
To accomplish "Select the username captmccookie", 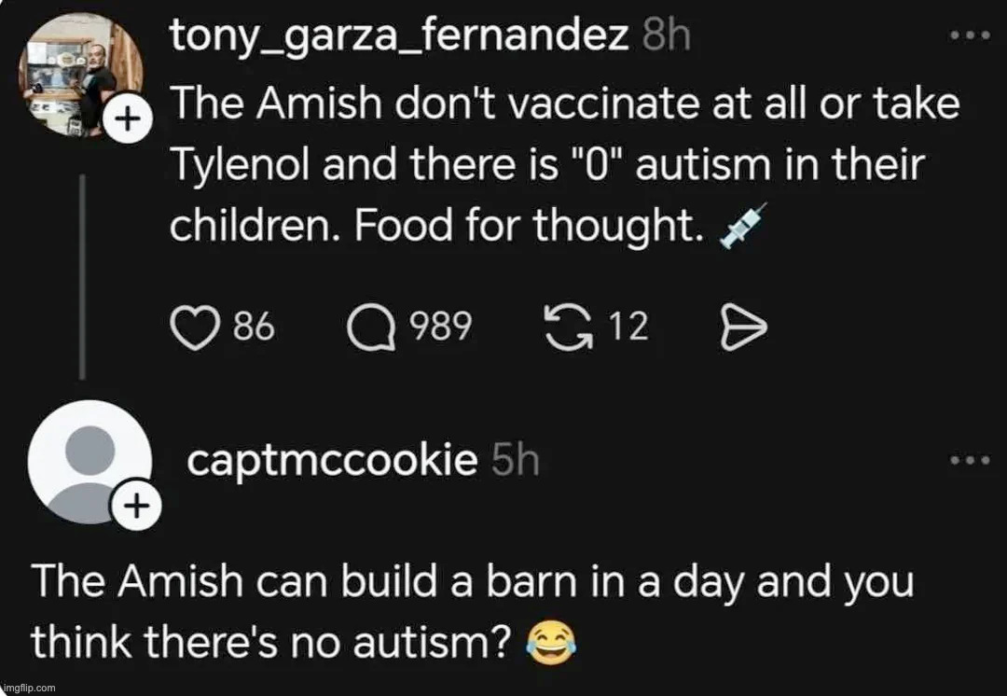I will [329, 458].
